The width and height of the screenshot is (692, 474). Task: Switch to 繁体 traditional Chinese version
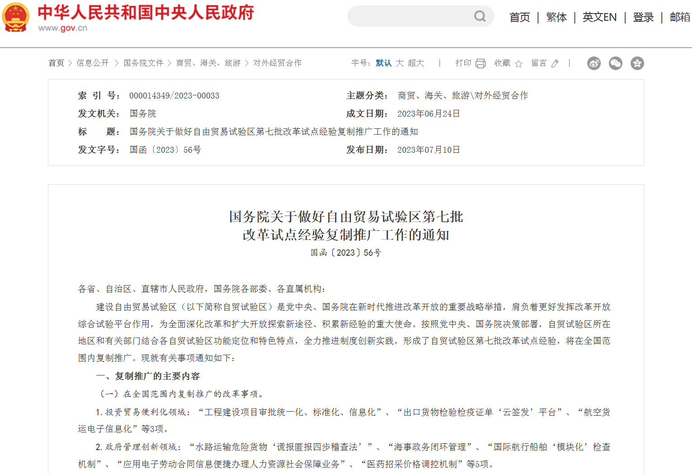556,17
